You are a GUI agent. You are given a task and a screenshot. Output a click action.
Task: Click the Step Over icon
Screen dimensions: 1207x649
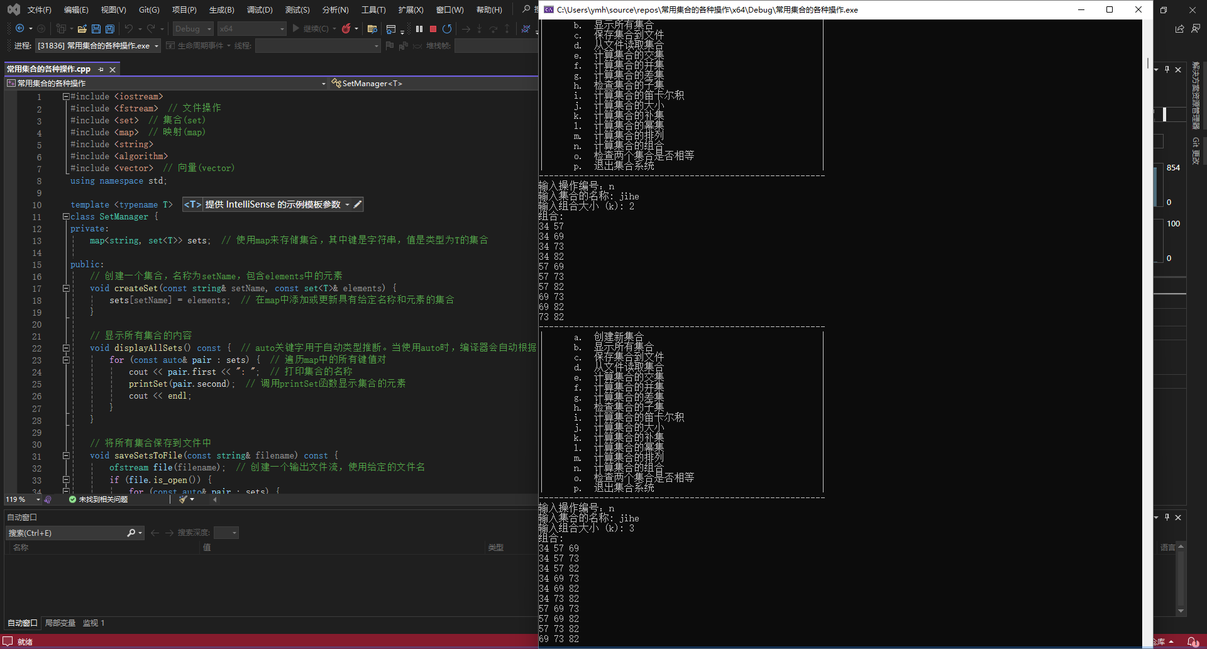(493, 29)
